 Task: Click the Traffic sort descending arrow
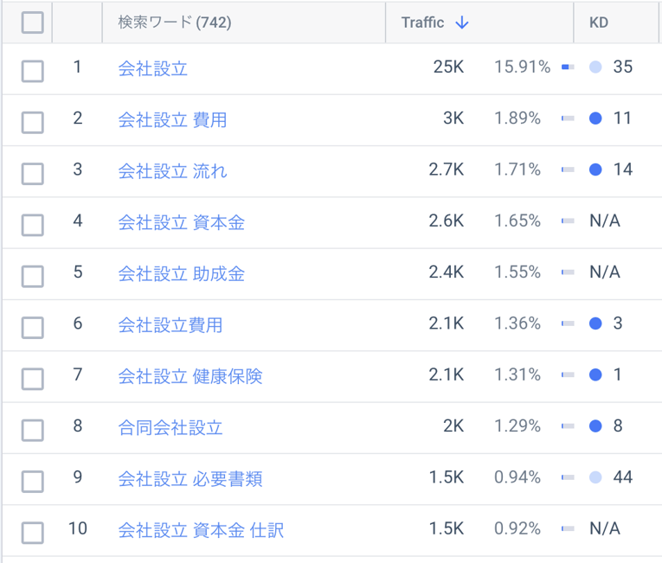pyautogui.click(x=461, y=23)
